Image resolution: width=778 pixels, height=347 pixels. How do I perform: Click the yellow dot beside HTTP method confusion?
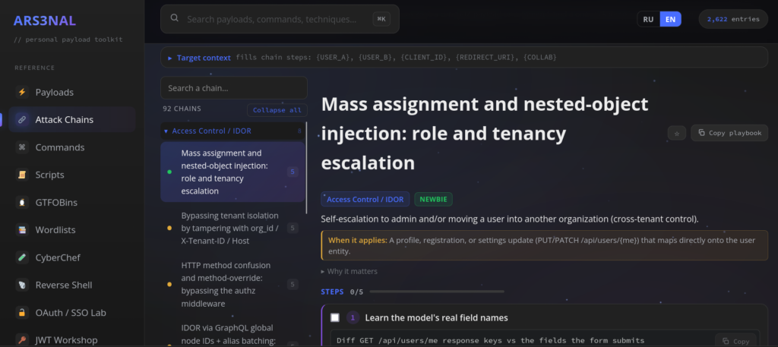click(x=169, y=285)
